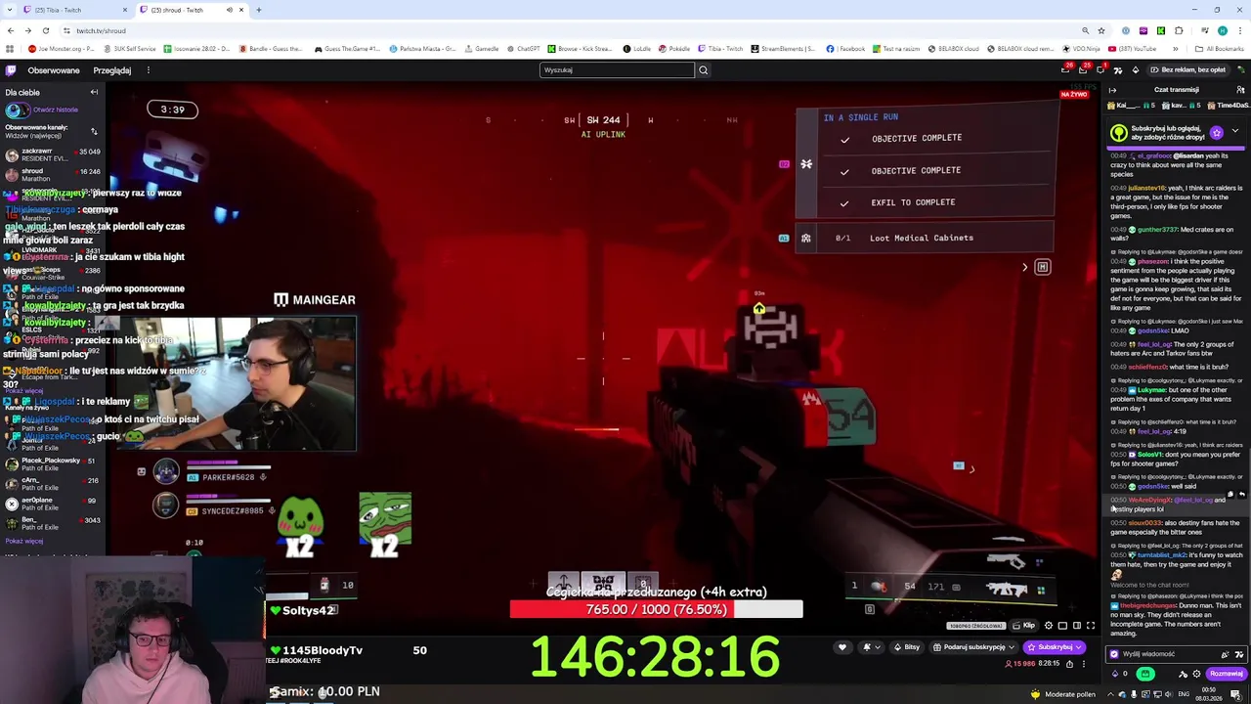Toggle fullscreen on the video player

click(x=1091, y=626)
